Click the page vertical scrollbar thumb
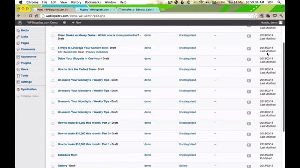Screen dimensions: 300x168 (284, 87)
